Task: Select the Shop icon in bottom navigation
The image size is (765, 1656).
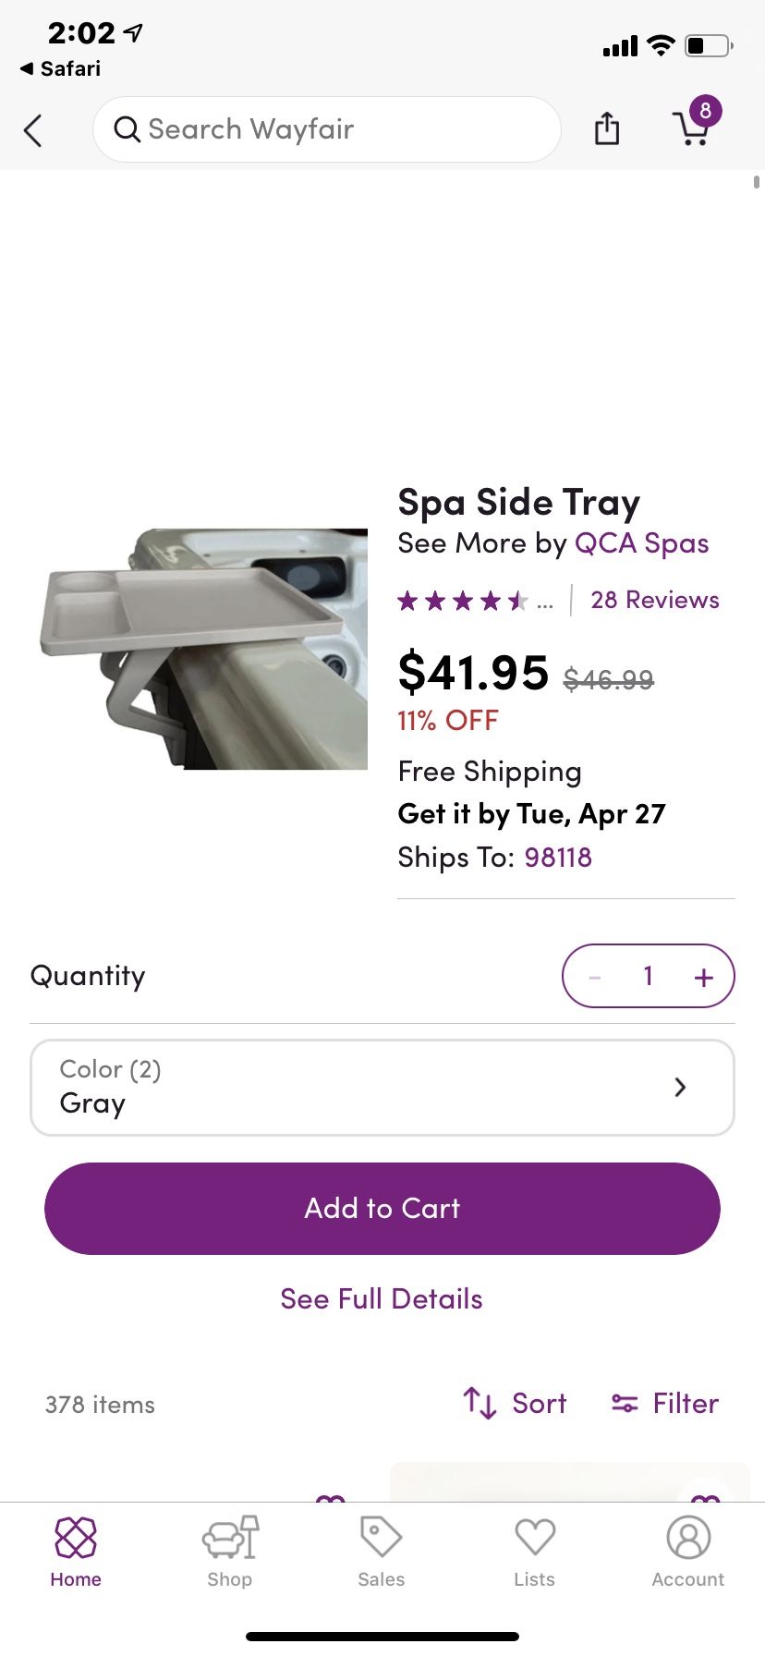Action: (x=228, y=1552)
